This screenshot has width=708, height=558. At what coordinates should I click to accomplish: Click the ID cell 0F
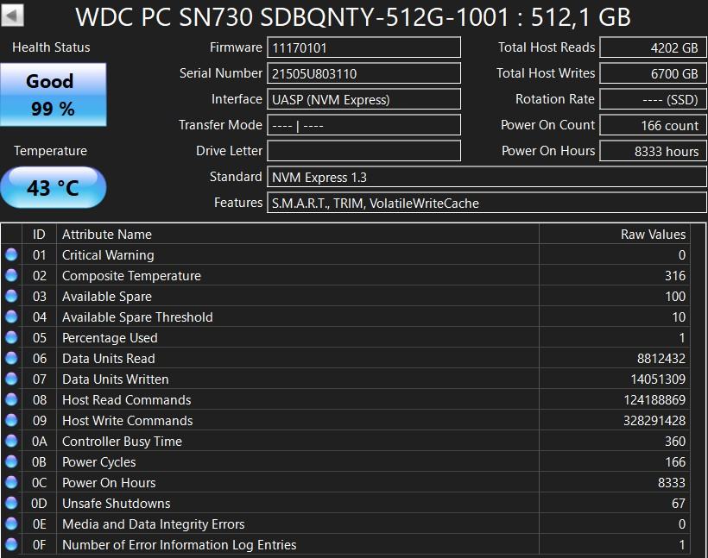coord(39,544)
